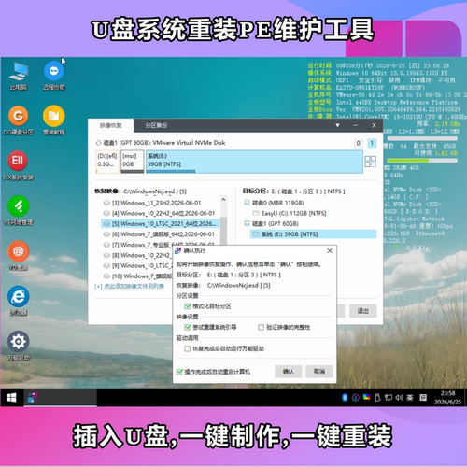This screenshot has height=467, width=467.
Task: Enable 验证映像的完整性 checkbox
Action: coord(262,327)
